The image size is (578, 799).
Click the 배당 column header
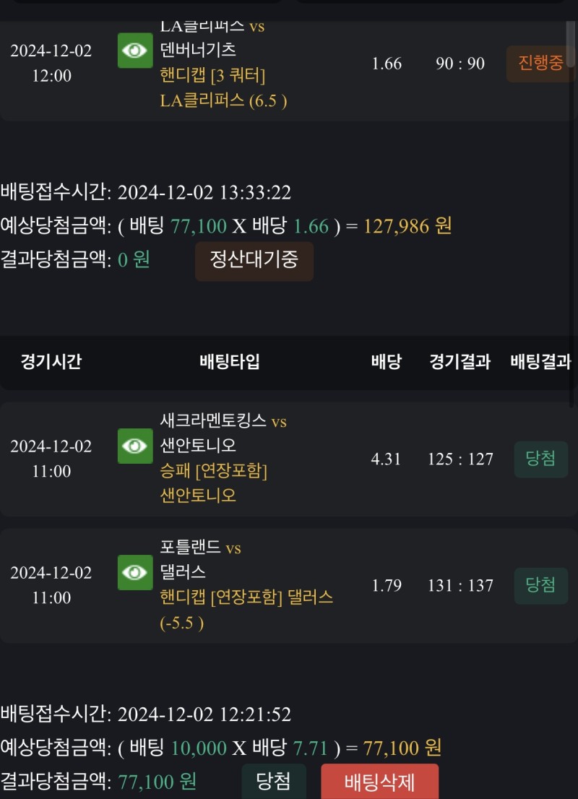click(x=387, y=362)
